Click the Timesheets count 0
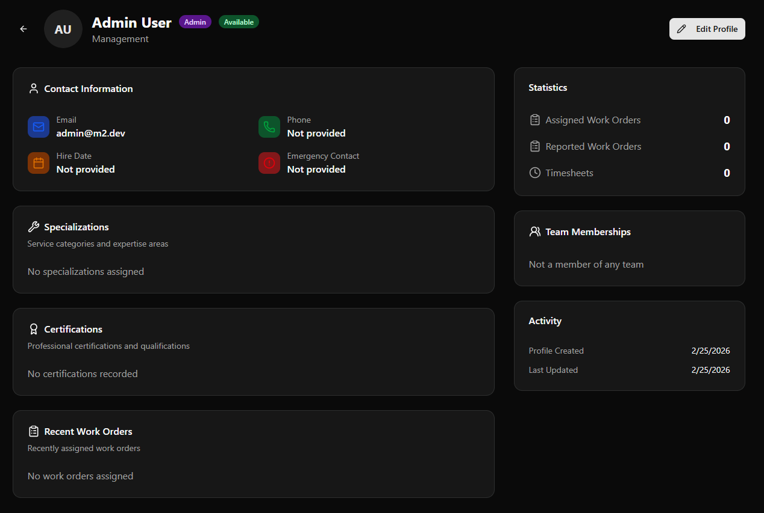Image resolution: width=764 pixels, height=513 pixels. click(727, 173)
